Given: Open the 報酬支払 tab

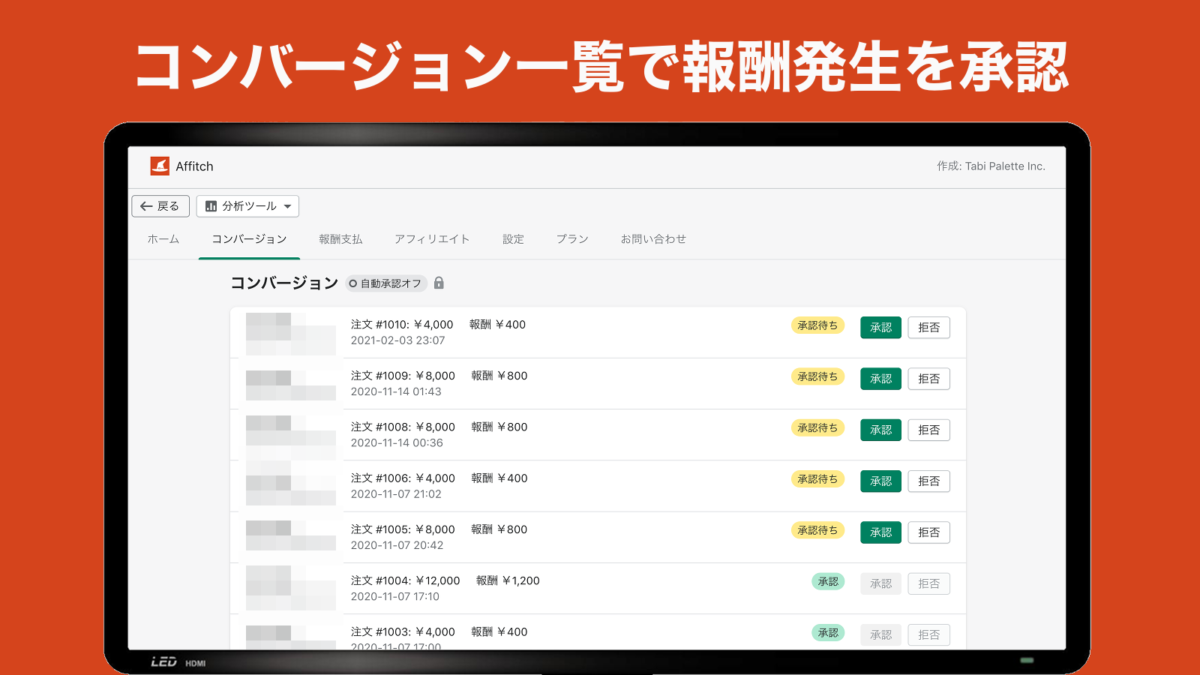Looking at the screenshot, I should tap(339, 238).
